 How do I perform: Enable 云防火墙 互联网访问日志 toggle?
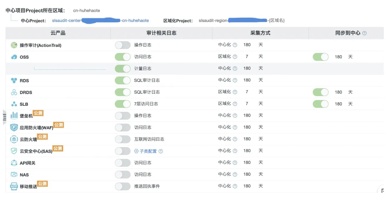(123, 139)
